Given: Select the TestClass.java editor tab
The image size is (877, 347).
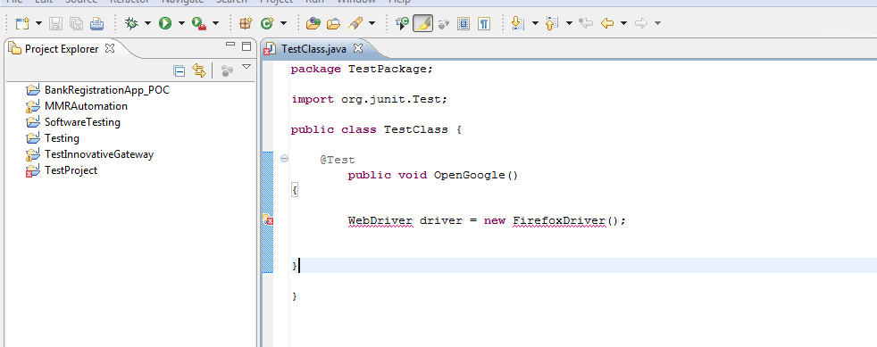Looking at the screenshot, I should [313, 49].
